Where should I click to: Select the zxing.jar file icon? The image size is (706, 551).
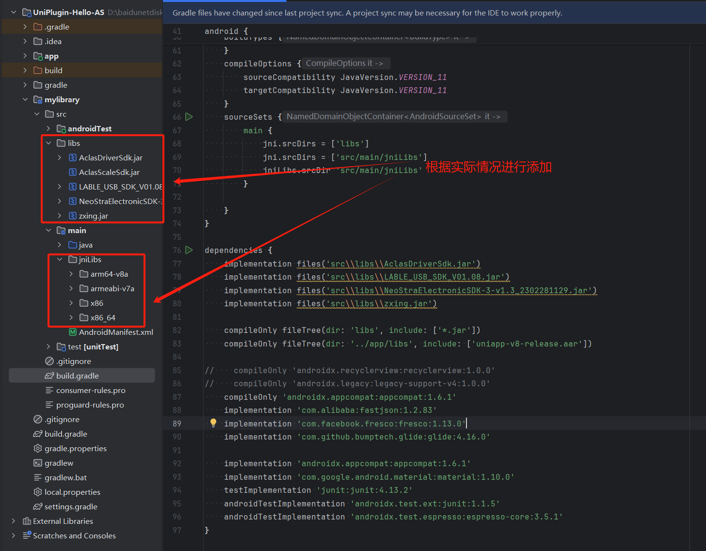[73, 216]
